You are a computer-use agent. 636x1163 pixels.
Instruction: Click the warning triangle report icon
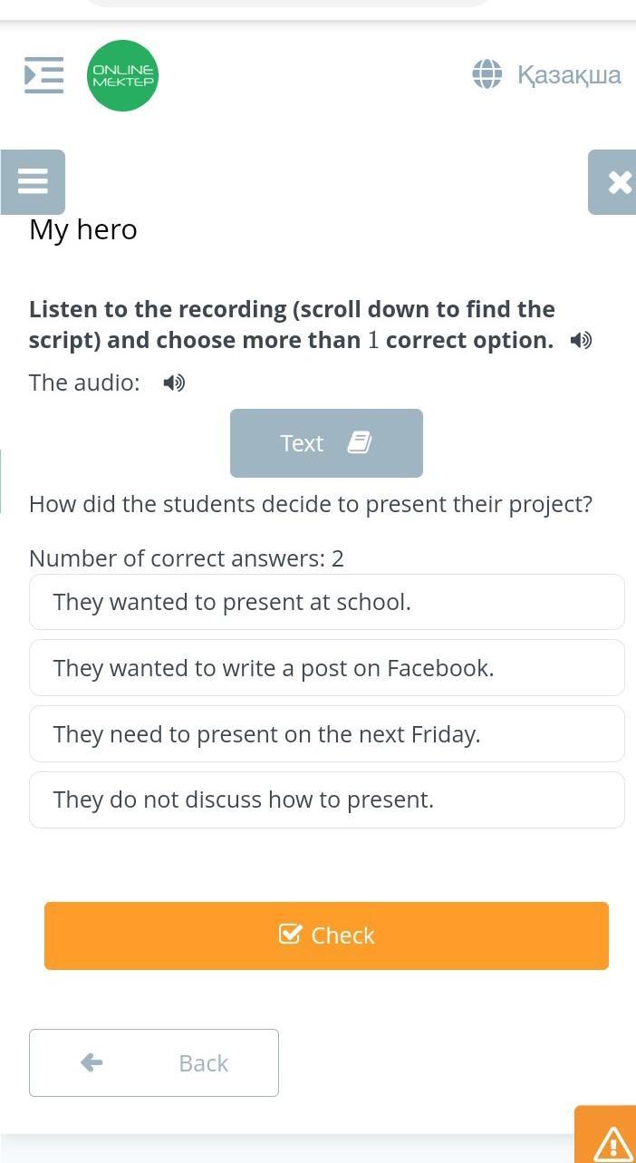(613, 1141)
